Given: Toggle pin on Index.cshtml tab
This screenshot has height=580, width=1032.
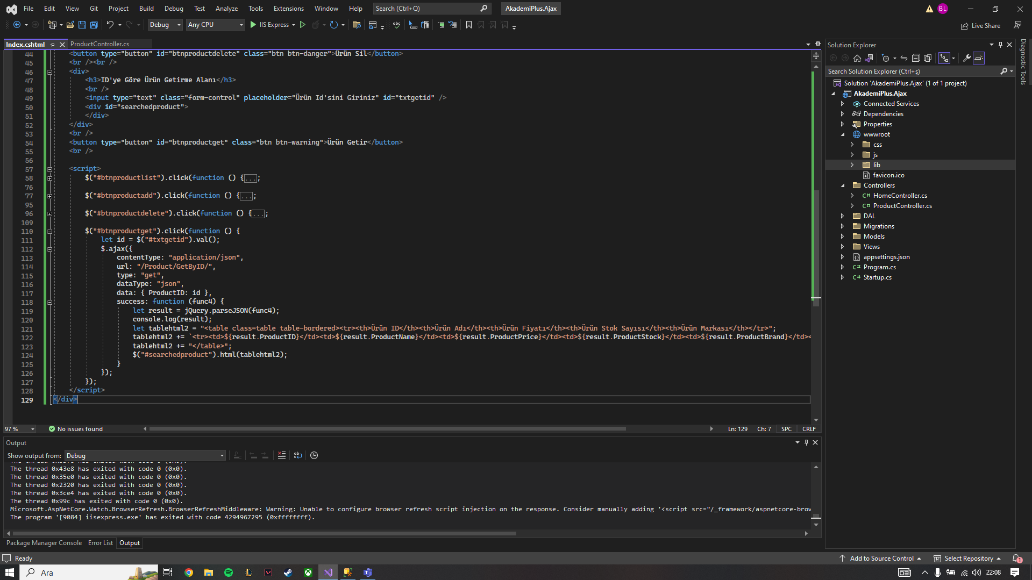Looking at the screenshot, I should 52,44.
